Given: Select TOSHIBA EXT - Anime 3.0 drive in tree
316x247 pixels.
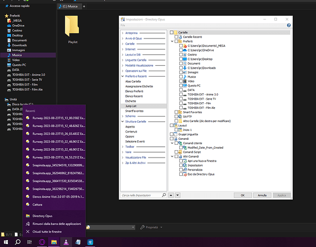Looking at the screenshot, I should click(29, 75).
